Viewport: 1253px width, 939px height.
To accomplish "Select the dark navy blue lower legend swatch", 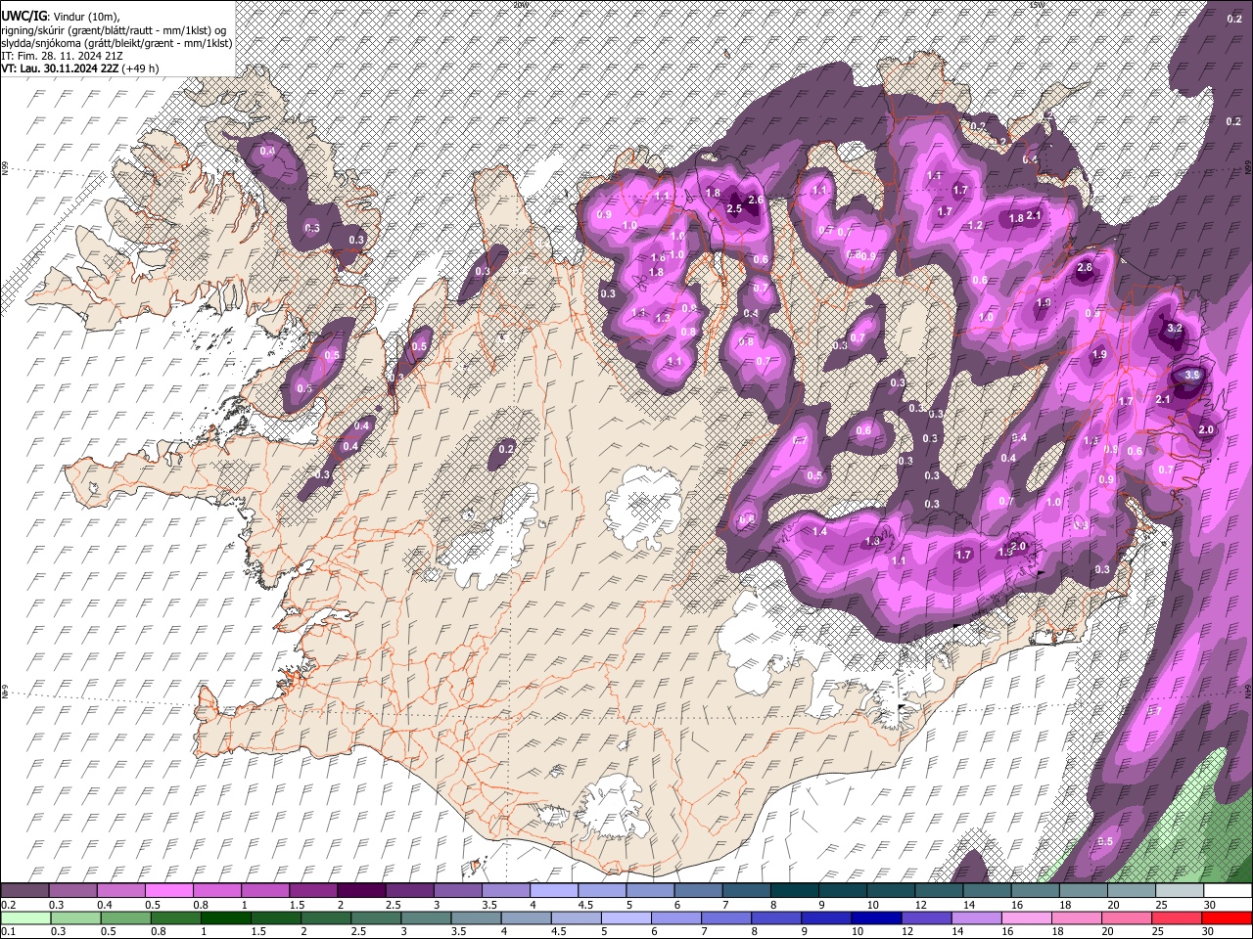I will click(874, 917).
